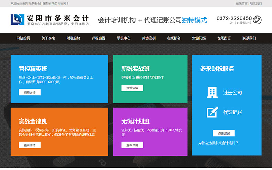Click the top-right 联系我们 link
The height and width of the screenshot is (170, 272).
[256, 3]
